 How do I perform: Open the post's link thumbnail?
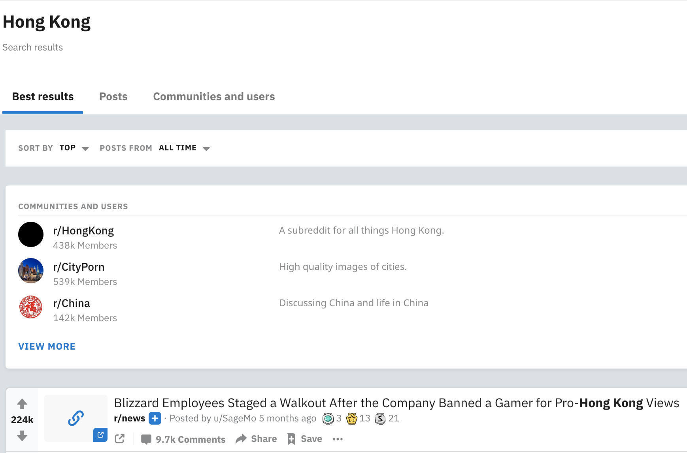pyautogui.click(x=76, y=418)
